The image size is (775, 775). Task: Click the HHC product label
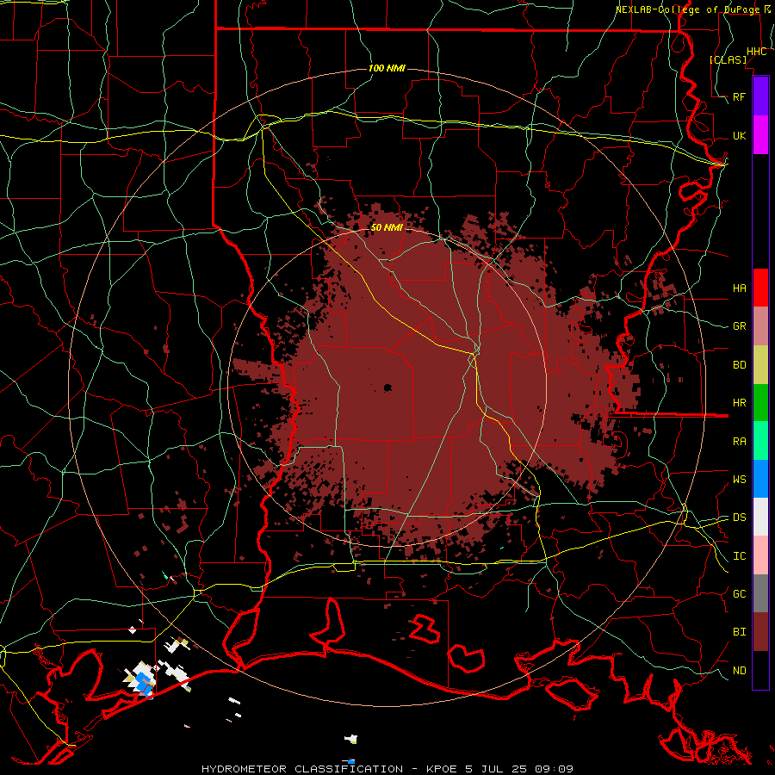point(757,52)
